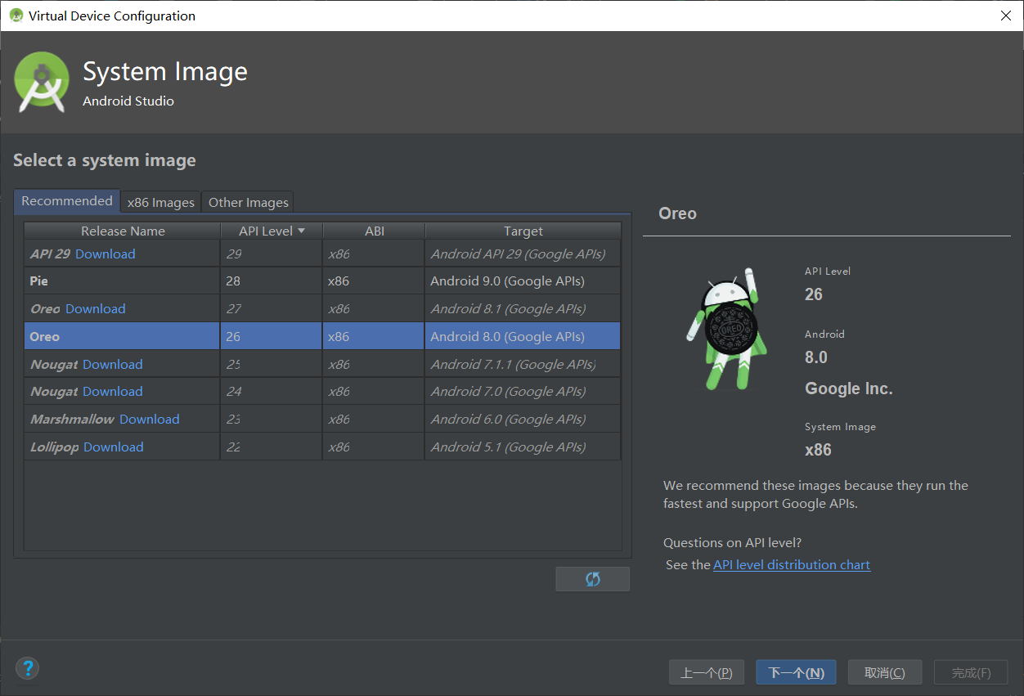Click the Oreo Android mascot image
1024x696 pixels.
click(x=726, y=330)
